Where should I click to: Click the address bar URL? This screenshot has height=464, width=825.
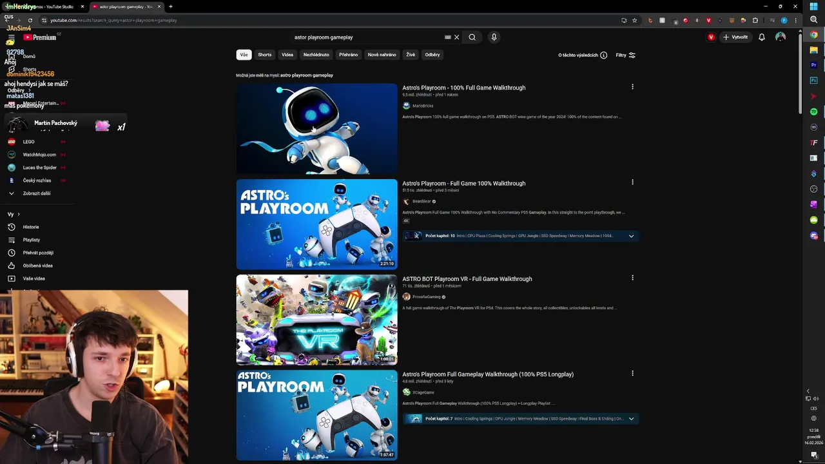(113, 20)
